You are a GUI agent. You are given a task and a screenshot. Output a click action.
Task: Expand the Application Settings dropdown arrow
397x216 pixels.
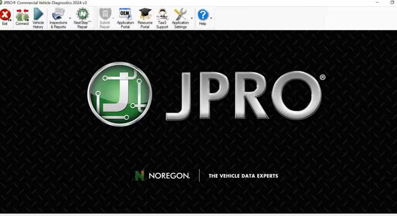(x=192, y=18)
